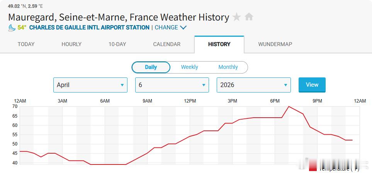The height and width of the screenshot is (173, 372).
Task: Switch to Weekly view toggle
Action: click(x=189, y=67)
